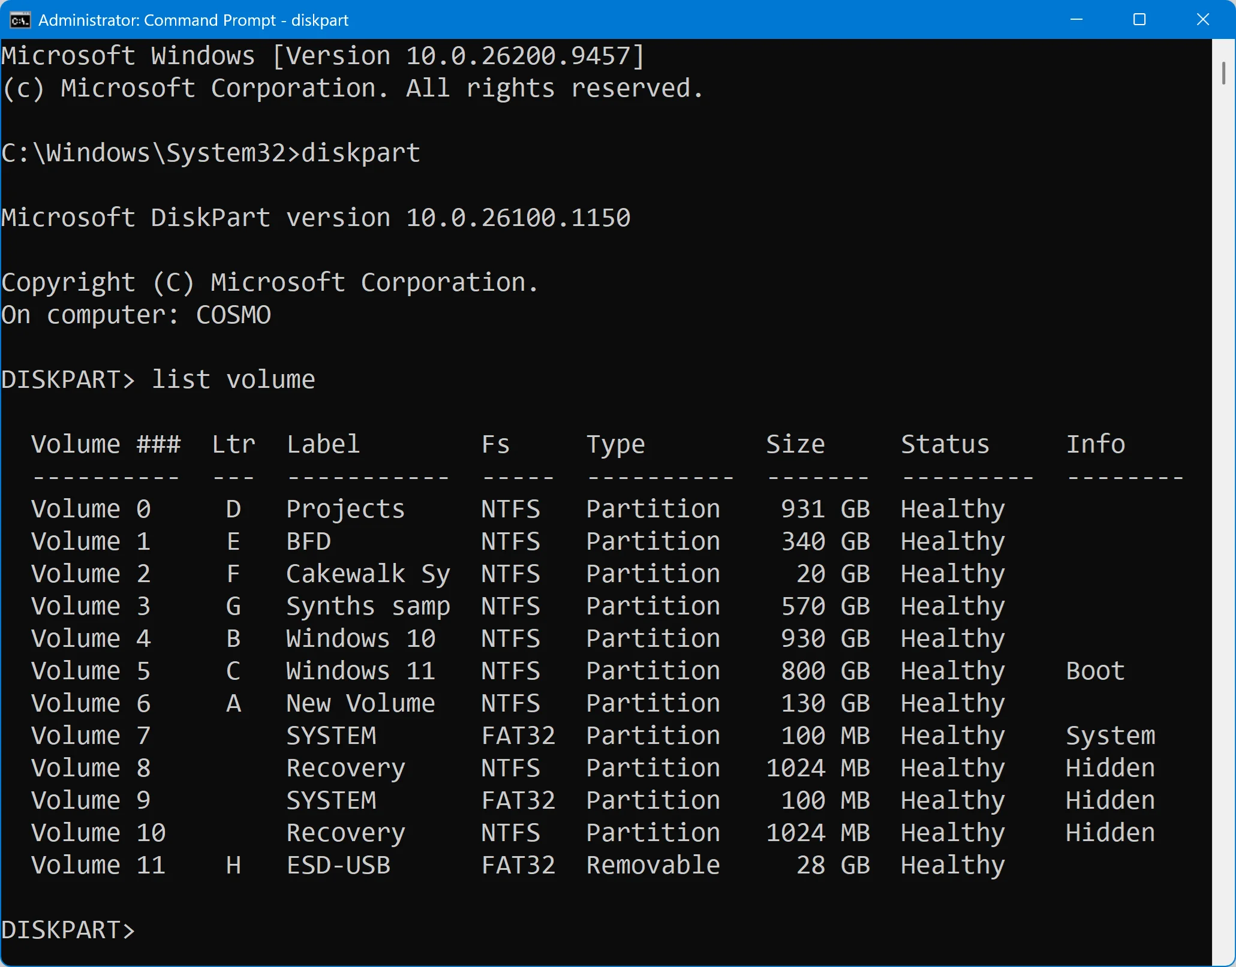Click the 'Ltr' column header
This screenshot has width=1236, height=967.
tap(233, 444)
